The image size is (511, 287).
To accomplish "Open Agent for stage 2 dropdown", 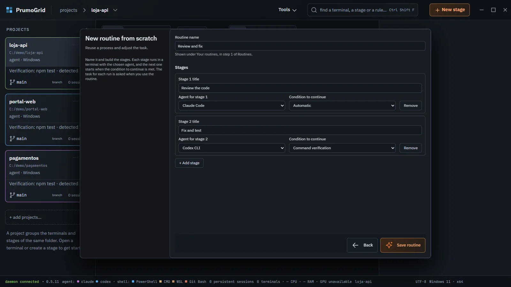I will click(x=232, y=148).
